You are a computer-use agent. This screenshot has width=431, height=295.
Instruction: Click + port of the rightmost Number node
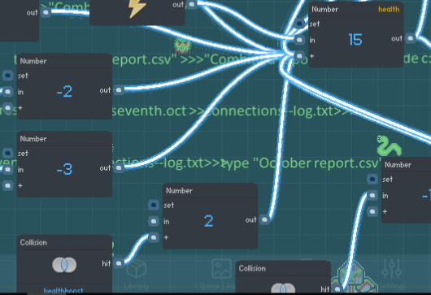click(x=372, y=211)
